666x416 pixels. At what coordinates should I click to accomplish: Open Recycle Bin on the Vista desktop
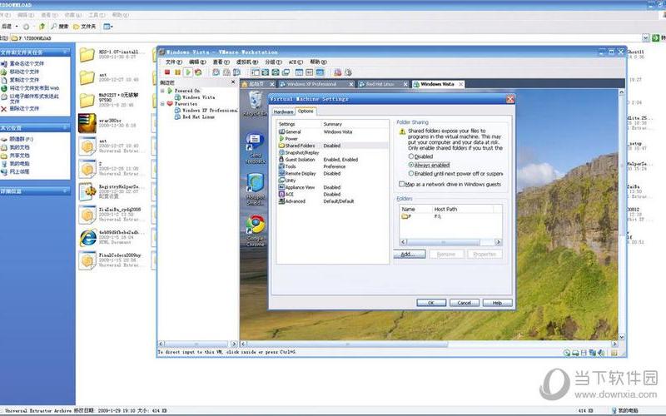[x=256, y=105]
